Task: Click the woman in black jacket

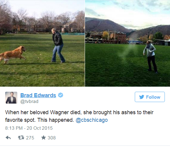Action: 58,45
